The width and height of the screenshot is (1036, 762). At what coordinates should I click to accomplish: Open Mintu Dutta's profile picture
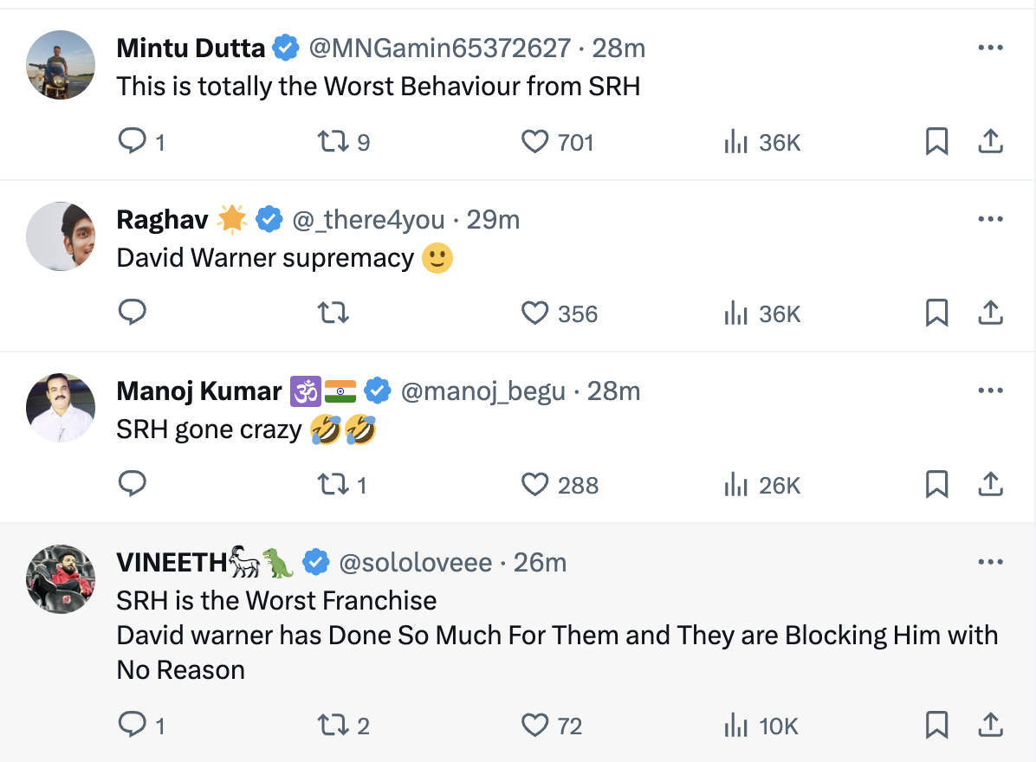[61, 65]
